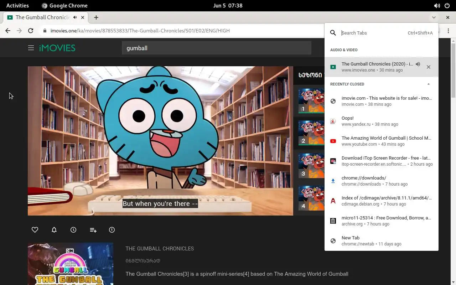Viewport: 456px width, 285px height.
Task: Select episode 4 thumbnail
Action: pos(311,198)
